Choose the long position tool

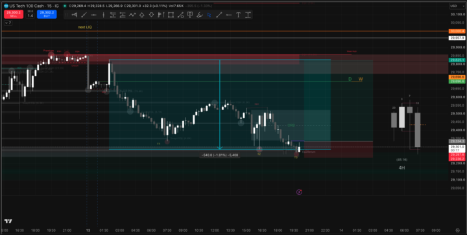pos(113,15)
